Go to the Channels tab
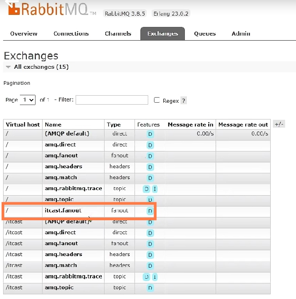Screen dimensions: 296x299 tap(118, 34)
